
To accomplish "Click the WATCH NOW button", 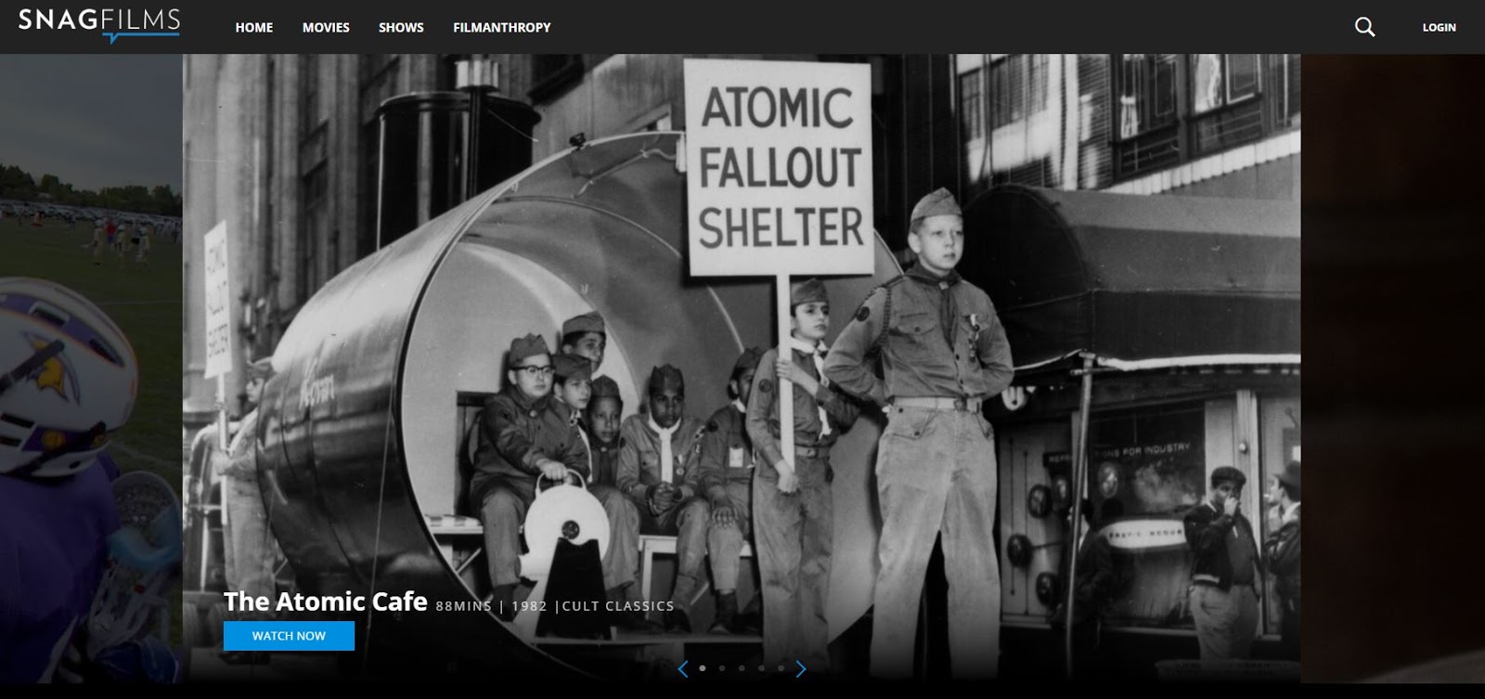I will coord(289,636).
